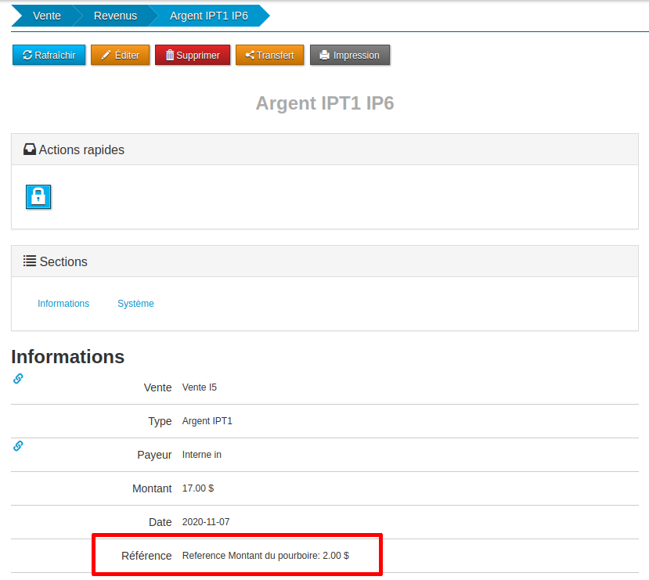The image size is (649, 580).
Task: Click the Transfert share button
Action: [269, 56]
